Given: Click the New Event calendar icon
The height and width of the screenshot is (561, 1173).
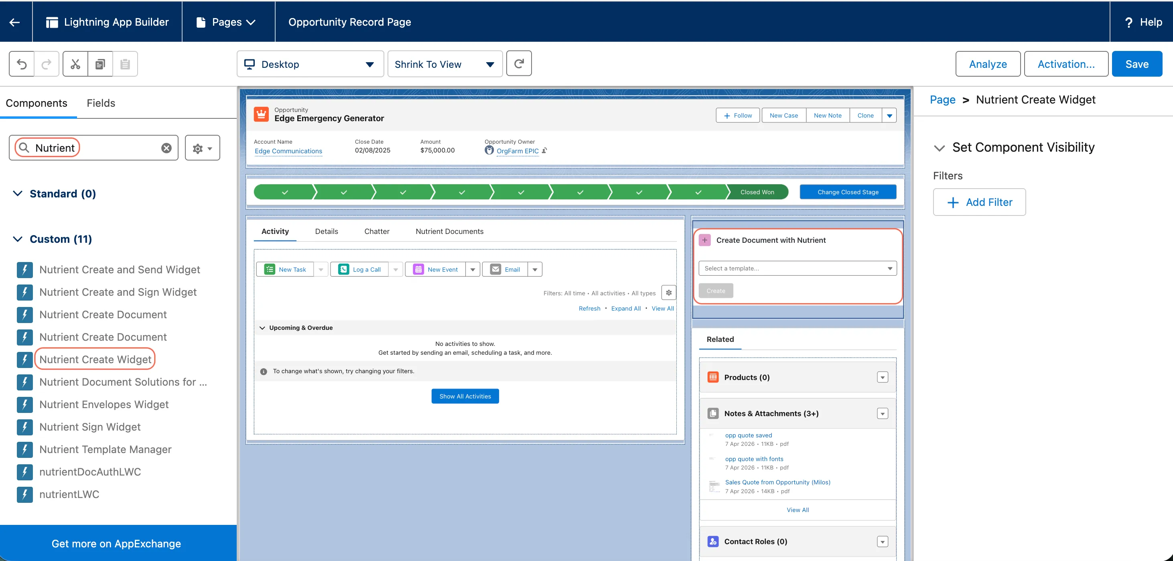Looking at the screenshot, I should pyautogui.click(x=418, y=269).
